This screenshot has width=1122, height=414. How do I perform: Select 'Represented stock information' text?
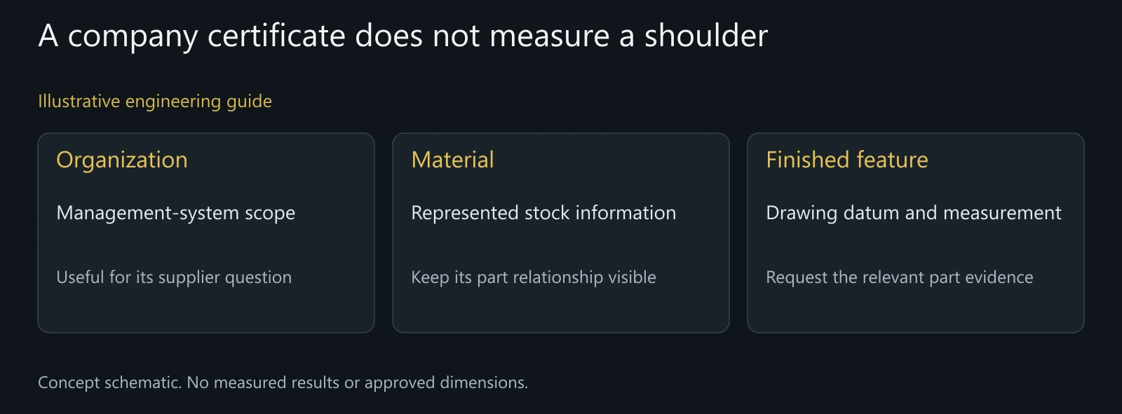[x=543, y=213]
